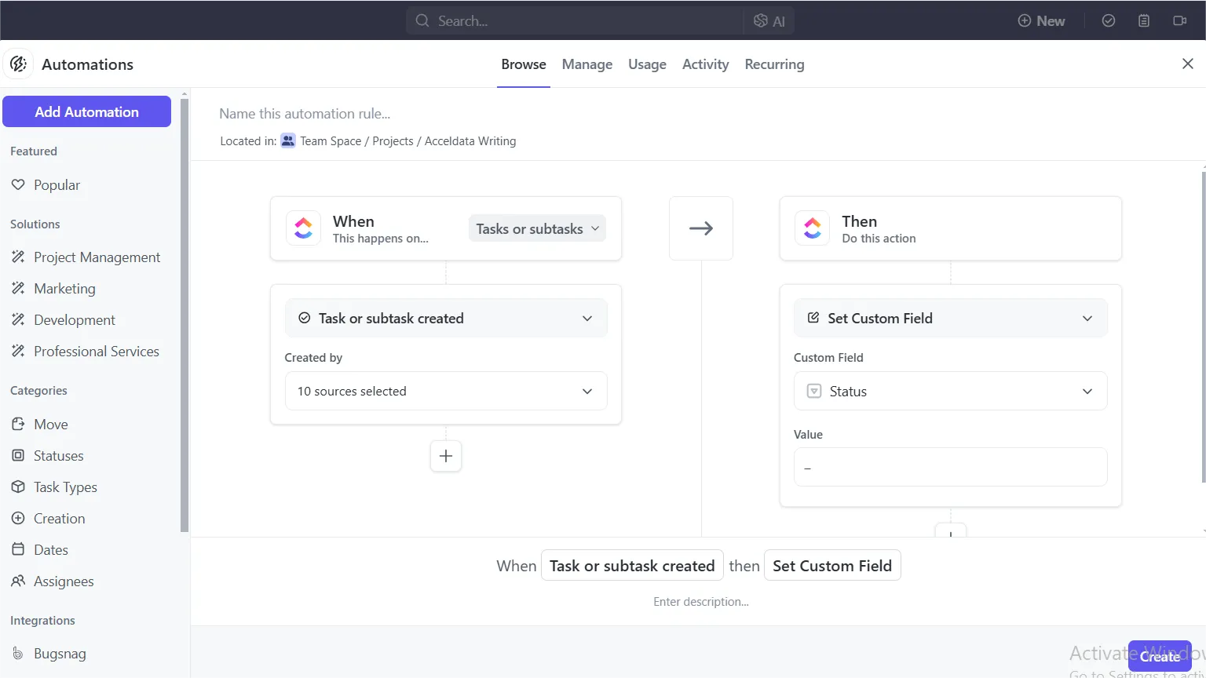This screenshot has height=678, width=1206.
Task: Click the Bugsnag integration icon
Action: (x=18, y=653)
